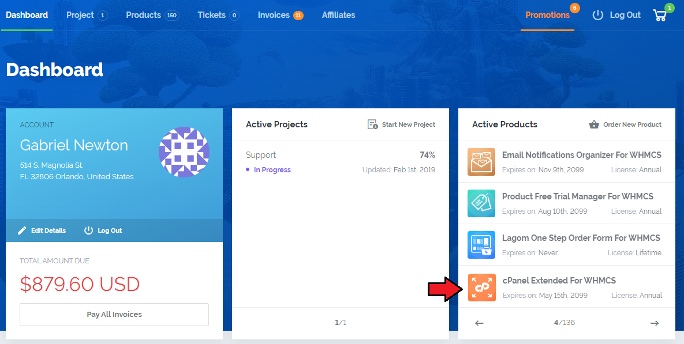Open the shopping cart icon

click(x=660, y=15)
